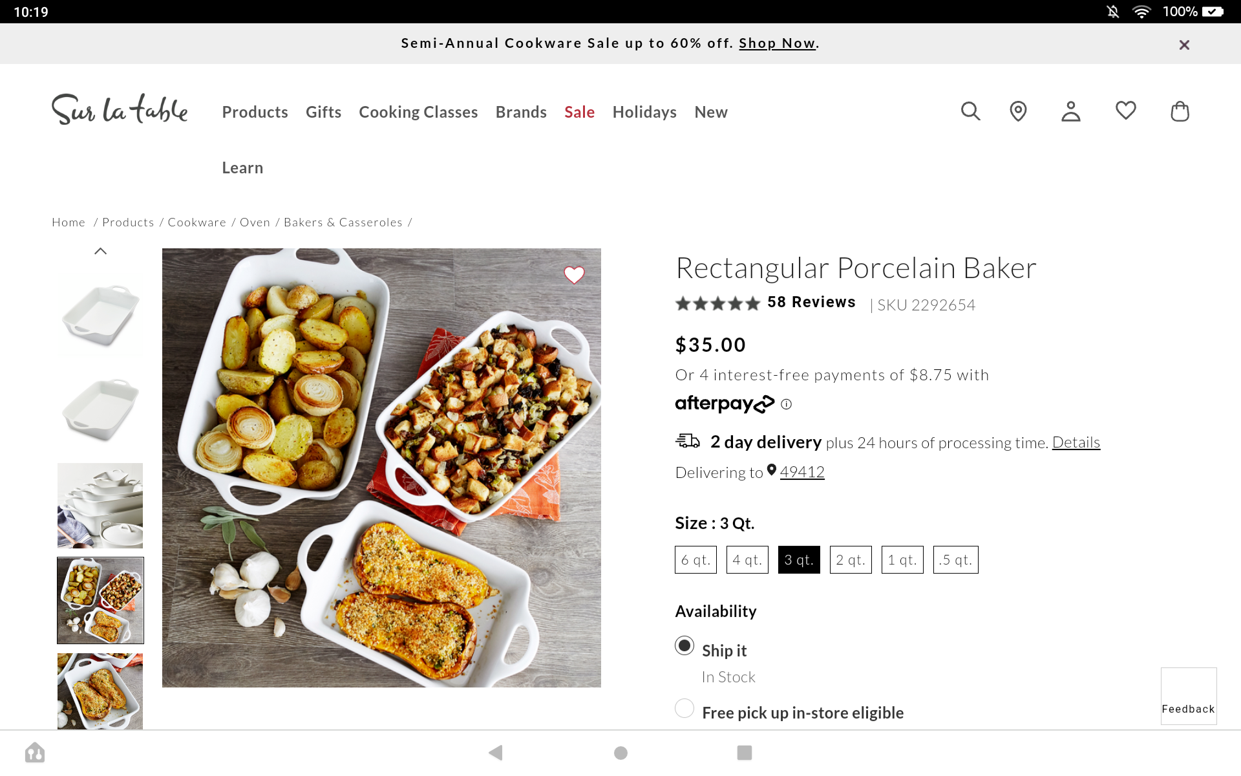Open the account profile icon
Image resolution: width=1241 pixels, height=776 pixels.
tap(1071, 111)
